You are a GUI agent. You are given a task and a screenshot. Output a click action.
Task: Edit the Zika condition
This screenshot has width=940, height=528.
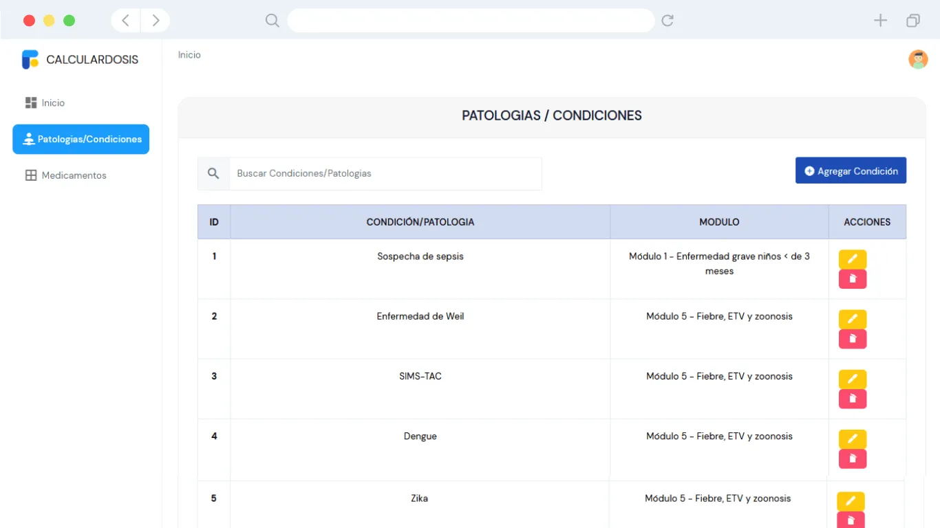851,501
